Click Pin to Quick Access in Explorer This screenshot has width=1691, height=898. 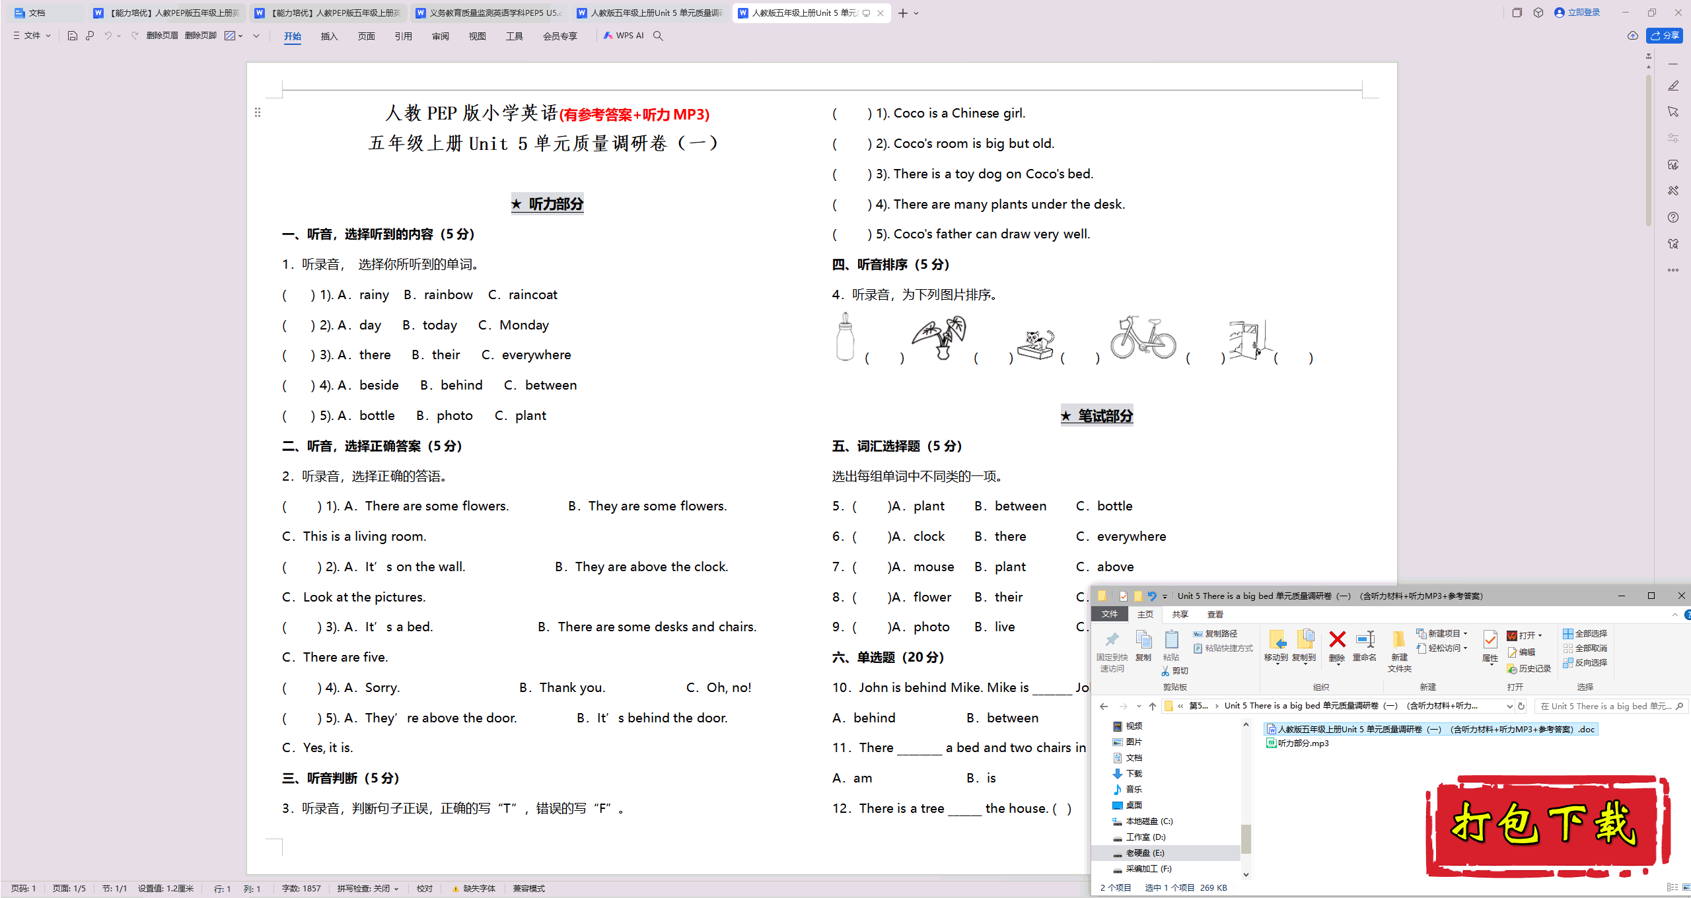(x=1112, y=651)
